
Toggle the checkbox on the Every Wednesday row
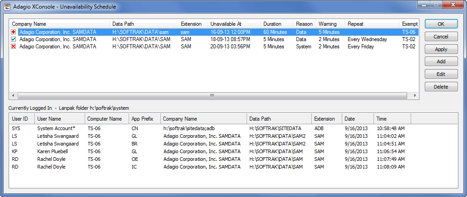[14, 39]
